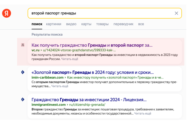Screen dimensions: 189x126
Task: Switch to the 'переводчик' tab
Action: tap(123, 24)
